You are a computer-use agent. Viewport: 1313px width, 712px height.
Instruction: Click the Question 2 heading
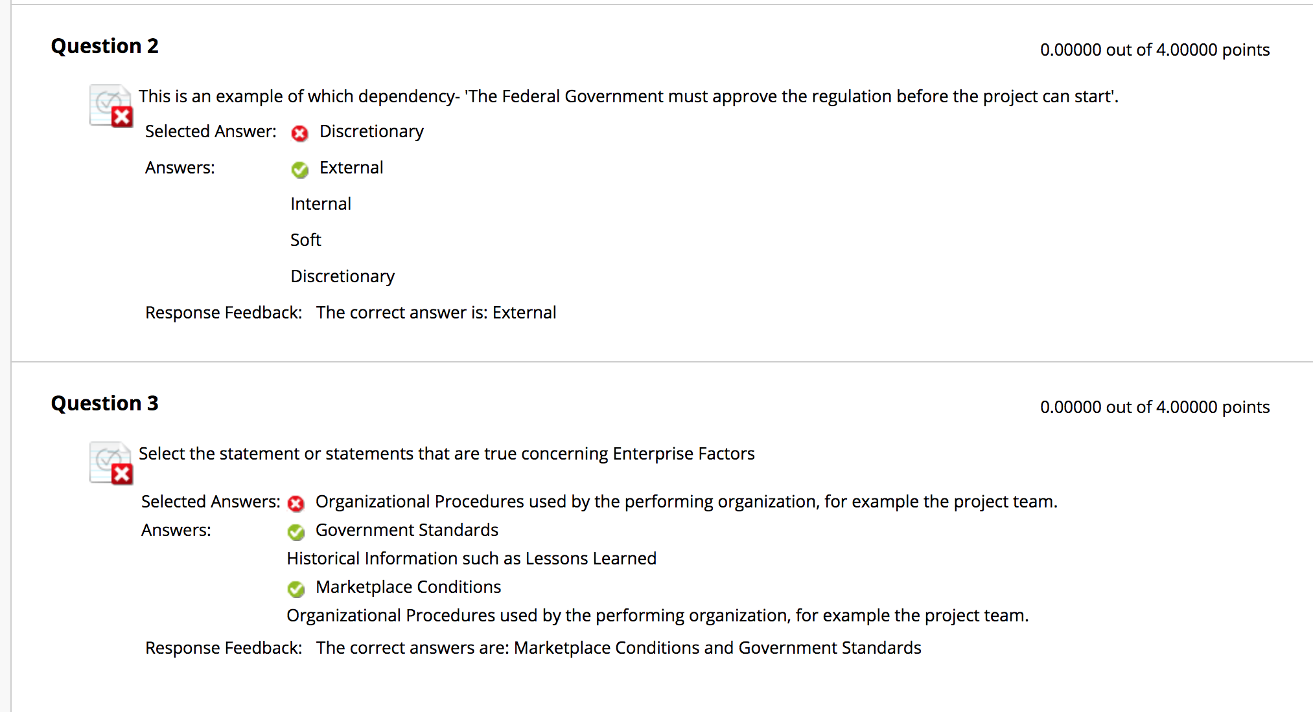[x=104, y=46]
